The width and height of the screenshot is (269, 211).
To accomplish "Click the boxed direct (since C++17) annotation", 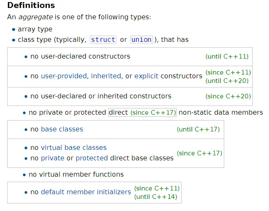I will click(x=142, y=113).
